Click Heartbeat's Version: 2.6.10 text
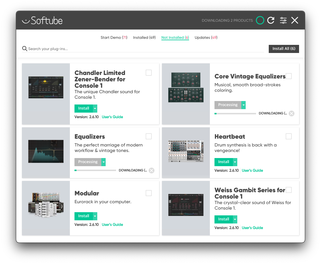 227,170
